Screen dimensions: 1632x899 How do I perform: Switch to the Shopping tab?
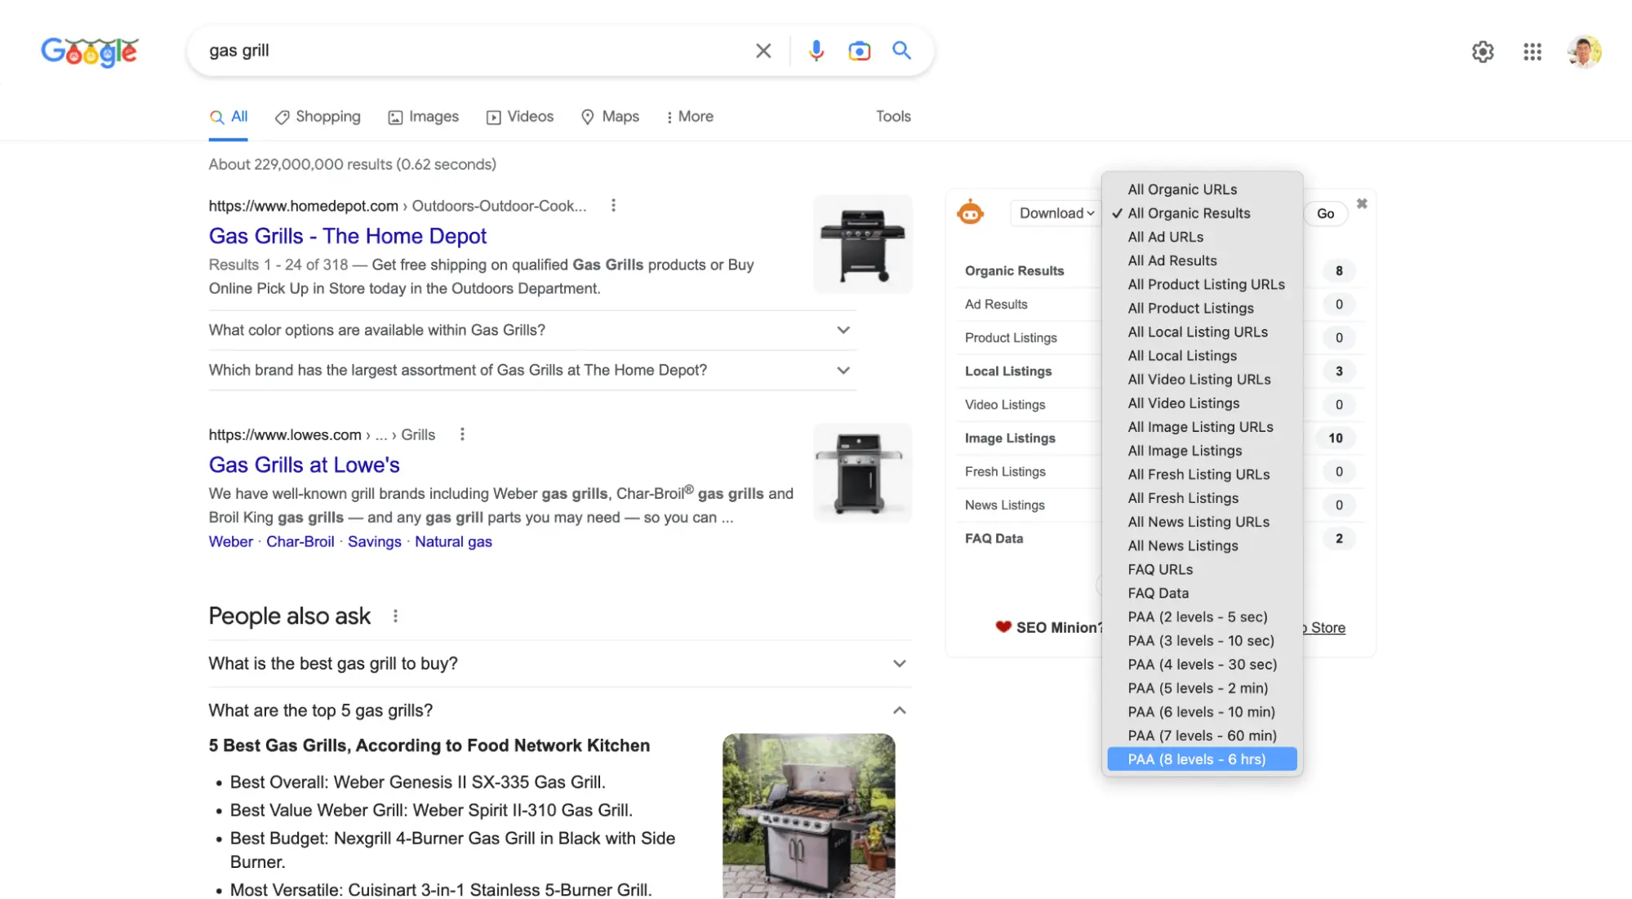[x=318, y=117]
